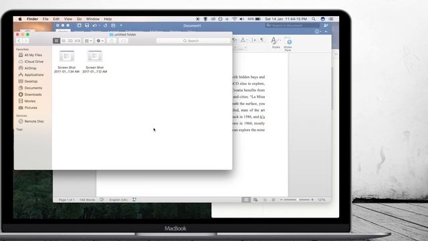This screenshot has height=241, width=428.
Task: Open Word Styles gallery button
Action: (x=276, y=43)
